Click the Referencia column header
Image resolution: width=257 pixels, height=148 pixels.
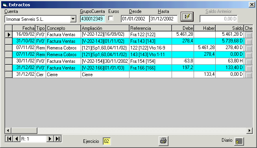[150, 28]
